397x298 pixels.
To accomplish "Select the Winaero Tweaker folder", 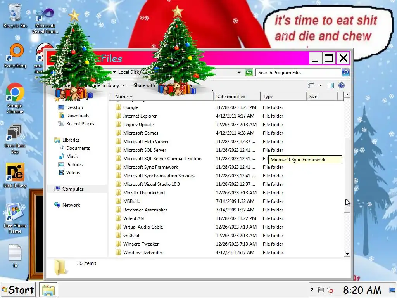I will pyautogui.click(x=141, y=244).
